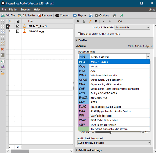This screenshot has height=153, width=156.
Task: Click the document icon in panel toolbar
Action: [84, 21]
